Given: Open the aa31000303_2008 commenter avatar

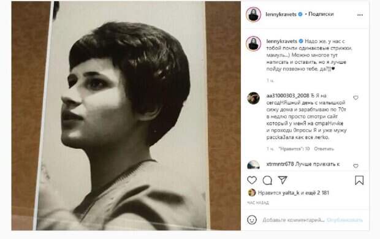Looking at the screenshot, I should tap(253, 98).
